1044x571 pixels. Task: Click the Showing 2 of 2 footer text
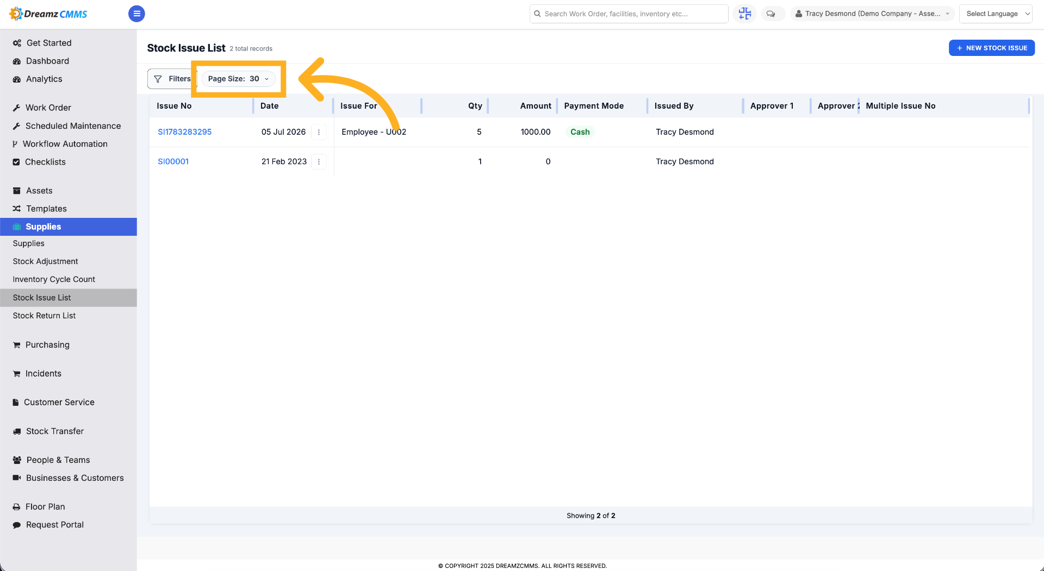(591, 516)
